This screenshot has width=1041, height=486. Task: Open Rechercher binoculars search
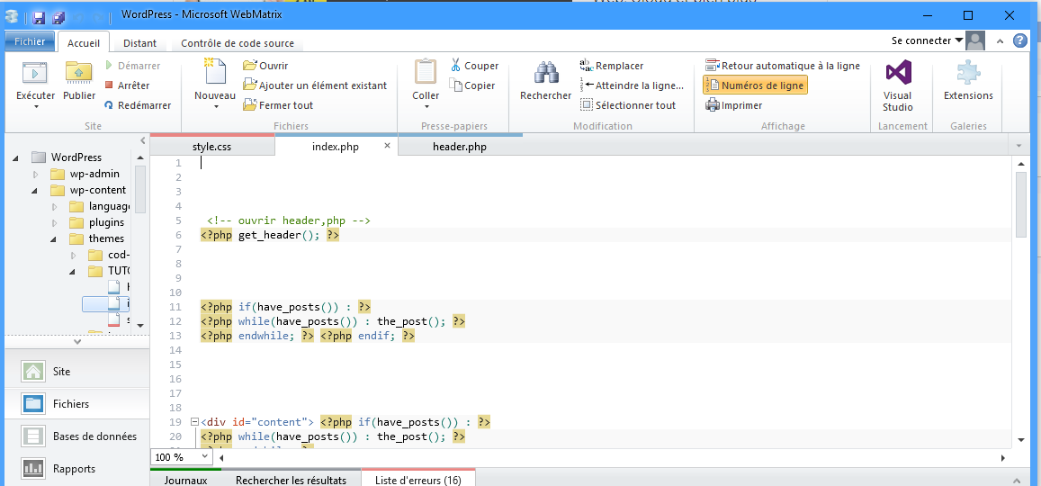(546, 72)
